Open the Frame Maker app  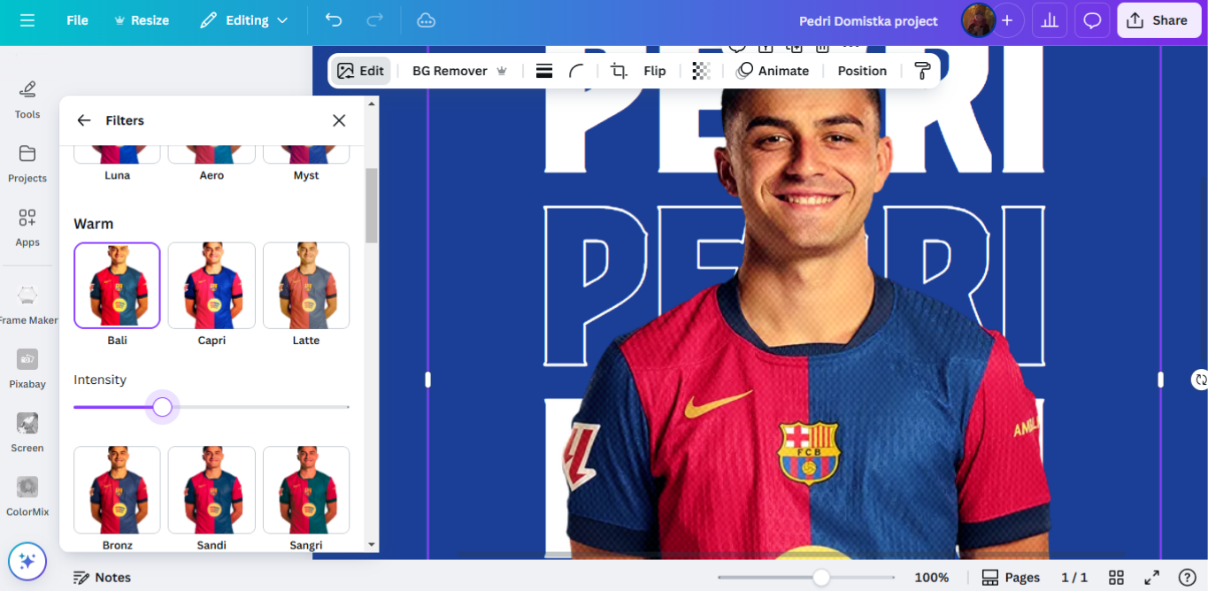pos(27,305)
